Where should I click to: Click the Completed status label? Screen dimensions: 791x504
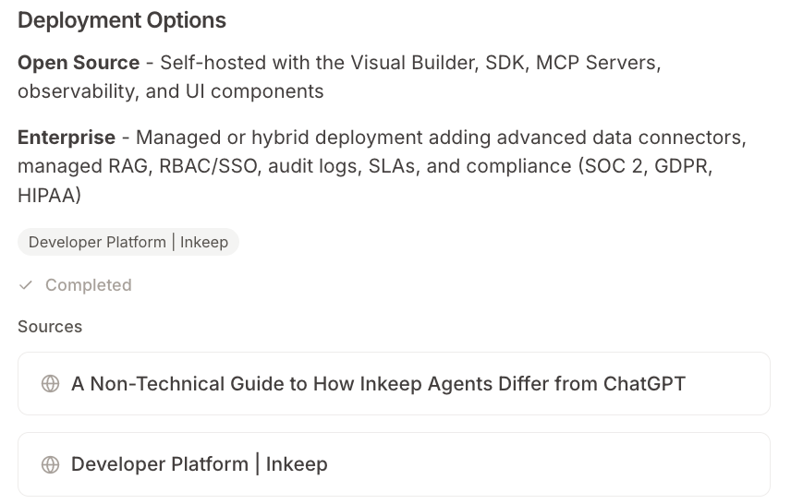[89, 285]
